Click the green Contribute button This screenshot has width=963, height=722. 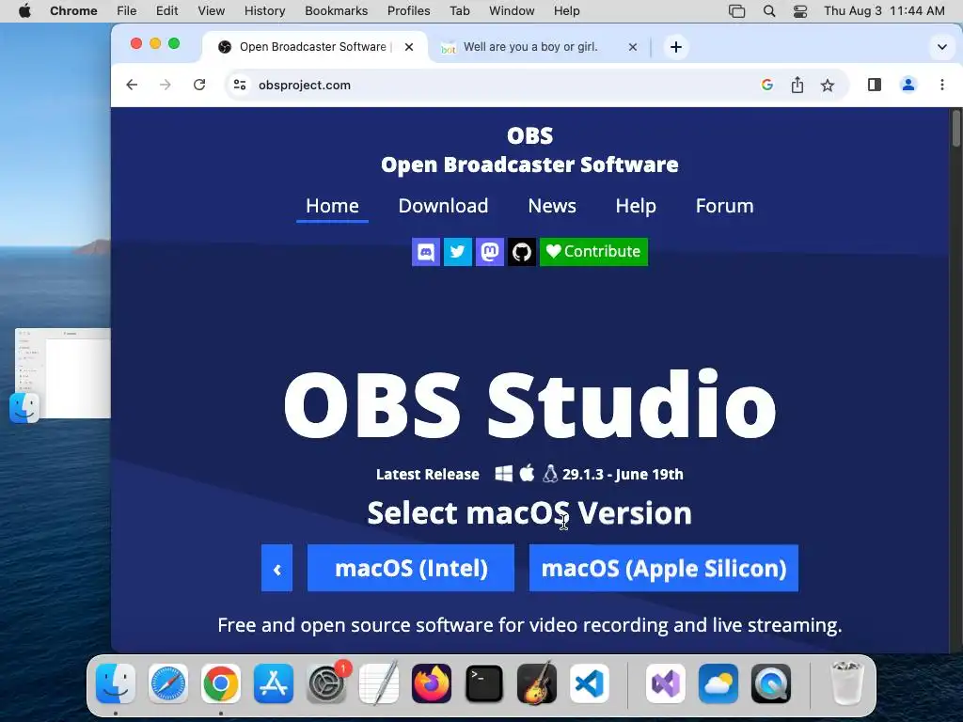[x=593, y=252]
